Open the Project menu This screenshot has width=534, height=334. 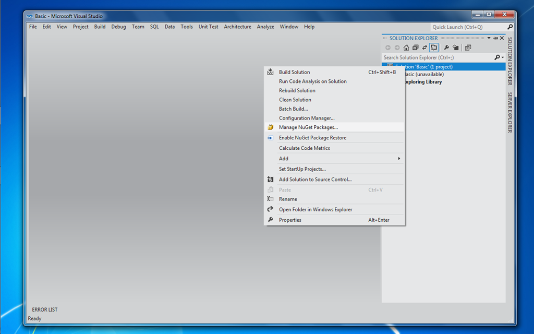pyautogui.click(x=81, y=27)
